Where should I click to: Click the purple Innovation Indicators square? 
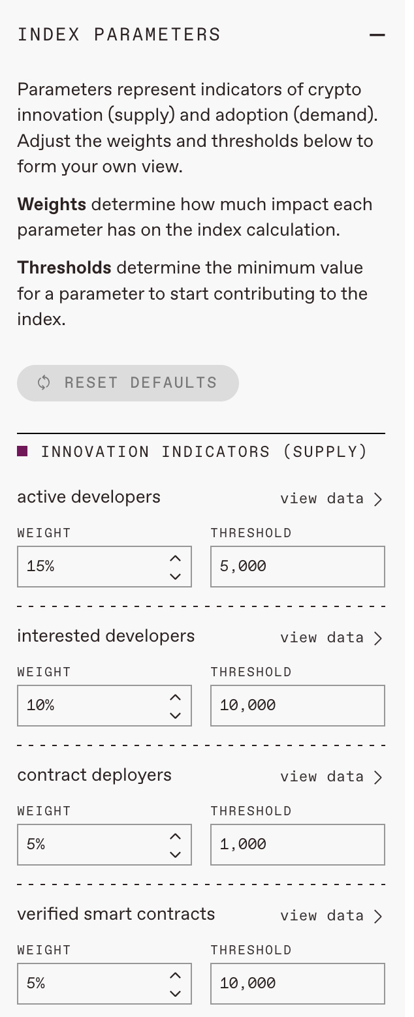point(22,451)
